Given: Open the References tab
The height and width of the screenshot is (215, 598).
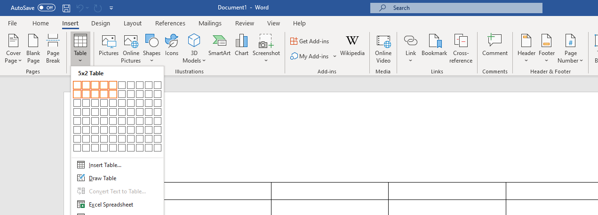Looking at the screenshot, I should [x=170, y=23].
